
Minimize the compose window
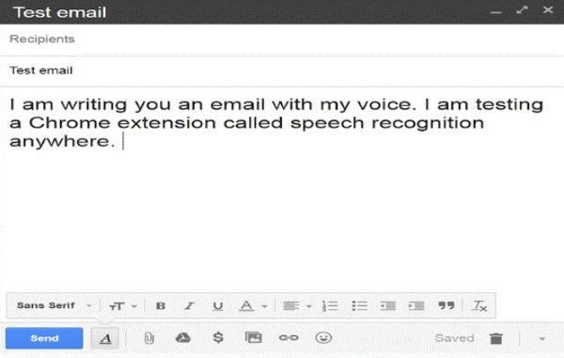(495, 12)
